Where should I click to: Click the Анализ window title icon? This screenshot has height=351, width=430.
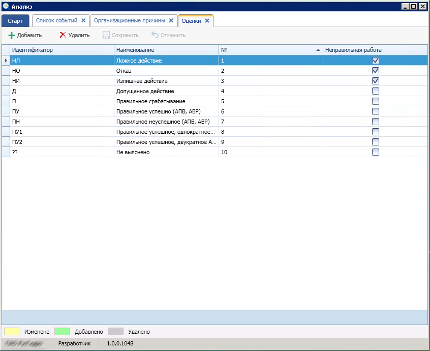(6, 6)
